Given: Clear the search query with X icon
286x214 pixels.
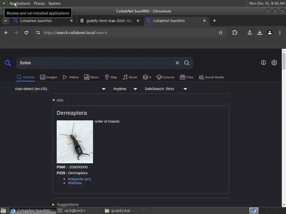Looking at the screenshot, I should click(177, 63).
